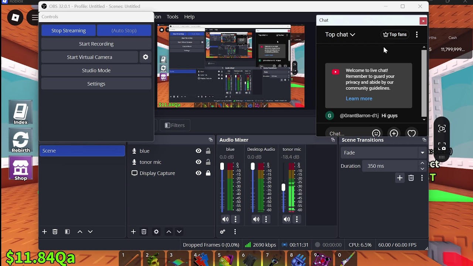The image size is (473, 266).
Task: Click the chat plus circle icon
Action: 394,133
